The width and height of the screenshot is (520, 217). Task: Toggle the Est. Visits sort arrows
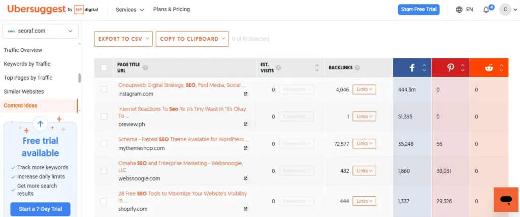pos(317,68)
